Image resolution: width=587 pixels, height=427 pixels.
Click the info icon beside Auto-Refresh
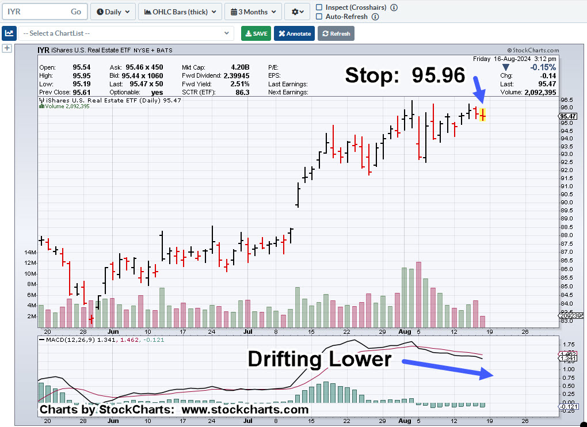click(x=375, y=17)
